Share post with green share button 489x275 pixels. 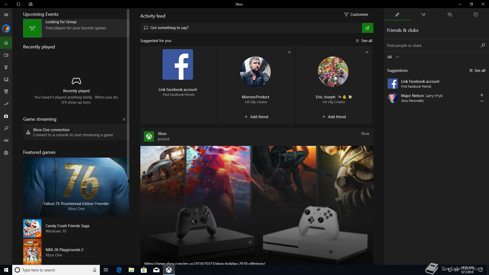coord(368,28)
